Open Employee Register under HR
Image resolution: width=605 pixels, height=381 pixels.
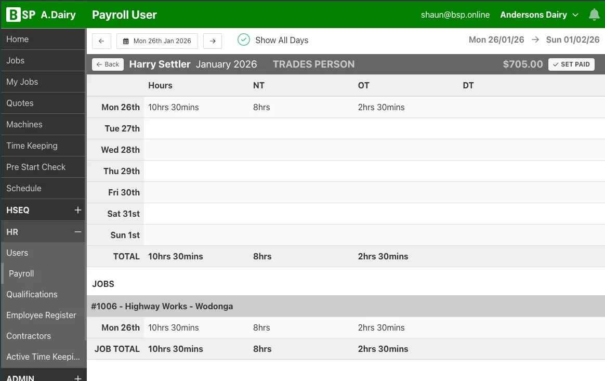[x=43, y=316]
